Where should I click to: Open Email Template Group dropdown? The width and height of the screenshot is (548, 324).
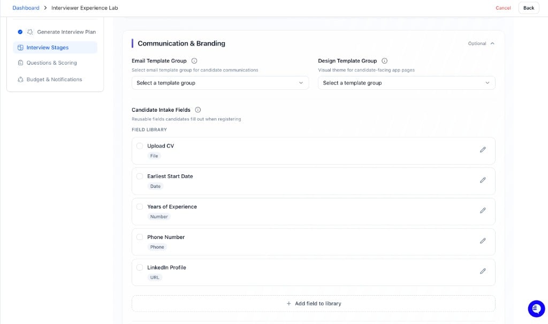coord(220,83)
